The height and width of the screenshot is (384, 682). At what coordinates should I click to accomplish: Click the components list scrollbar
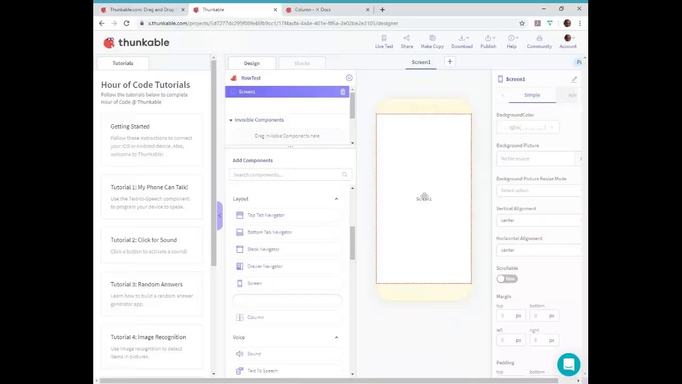tap(352, 243)
